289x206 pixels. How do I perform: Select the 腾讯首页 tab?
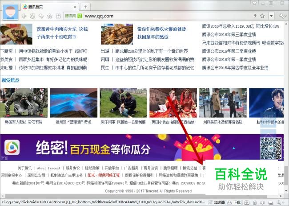point(50,7)
